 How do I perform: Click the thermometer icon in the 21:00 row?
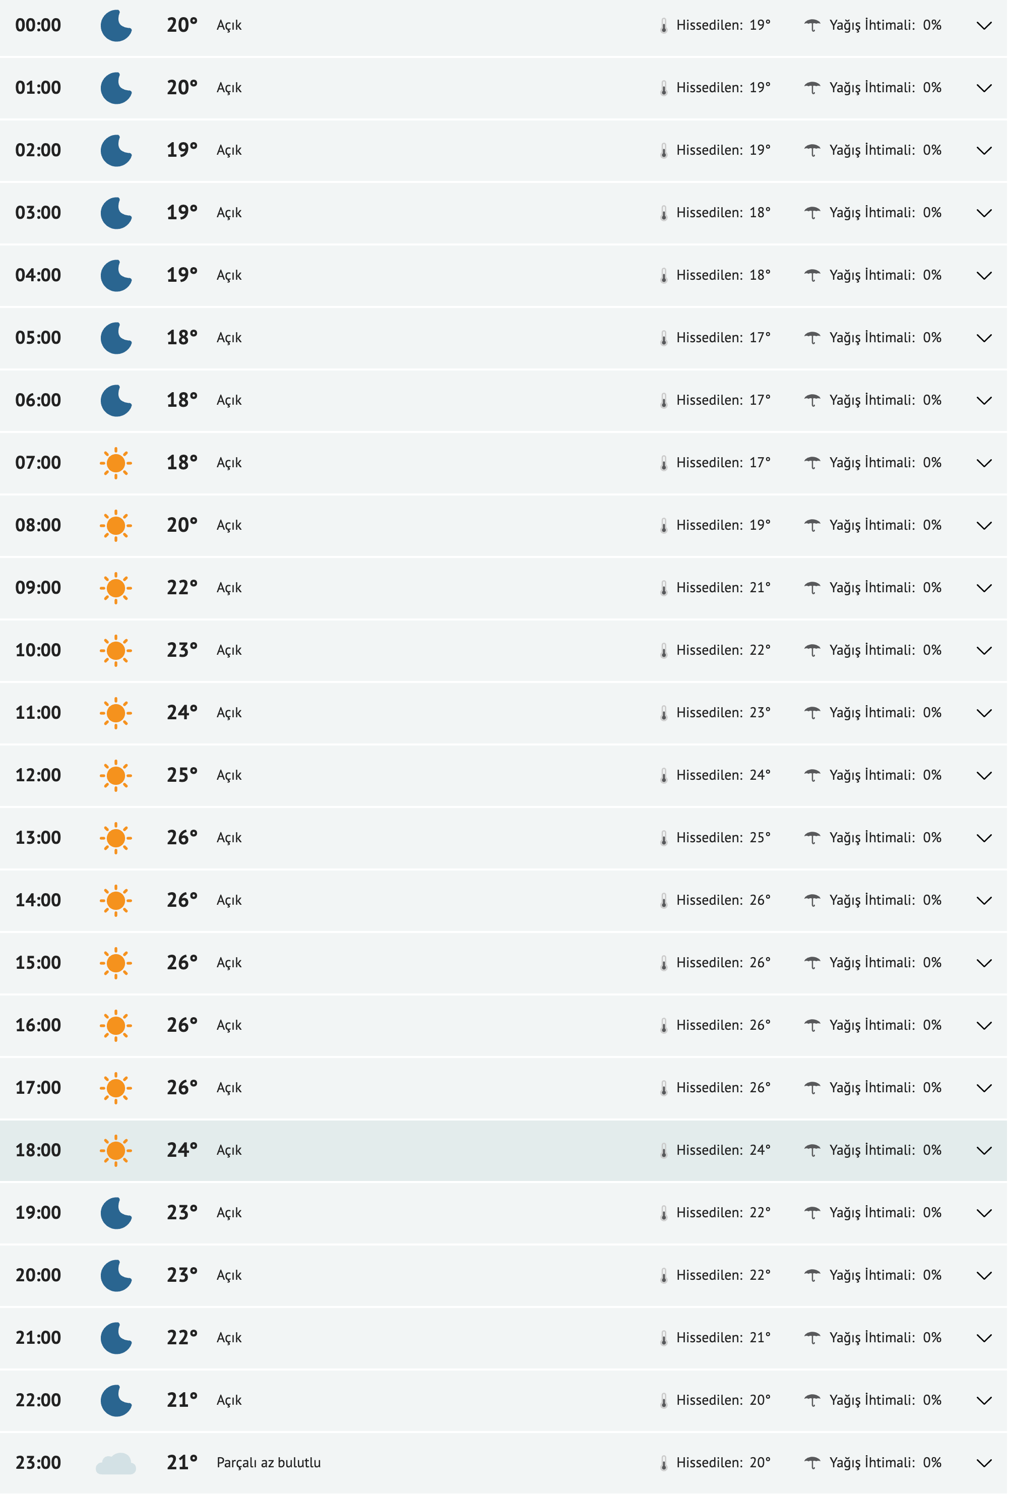coord(663,1338)
